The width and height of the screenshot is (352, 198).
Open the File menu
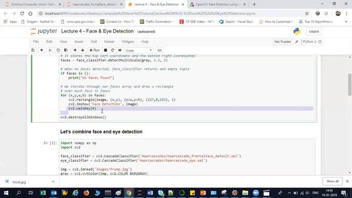tap(36, 42)
